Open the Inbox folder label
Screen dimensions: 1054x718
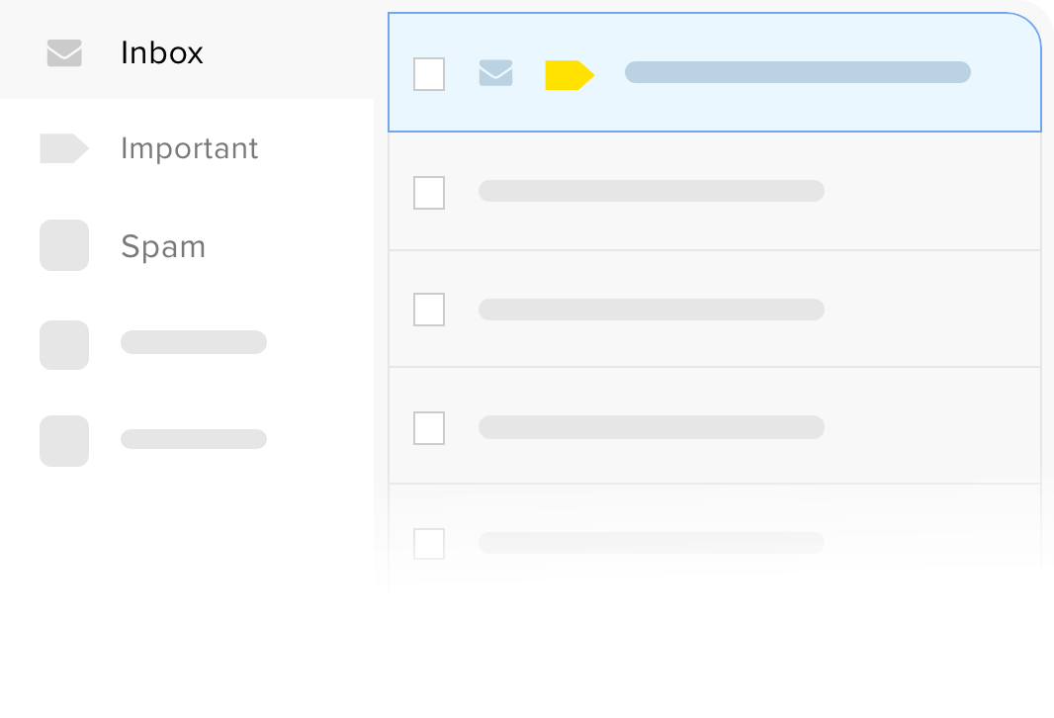click(x=162, y=53)
